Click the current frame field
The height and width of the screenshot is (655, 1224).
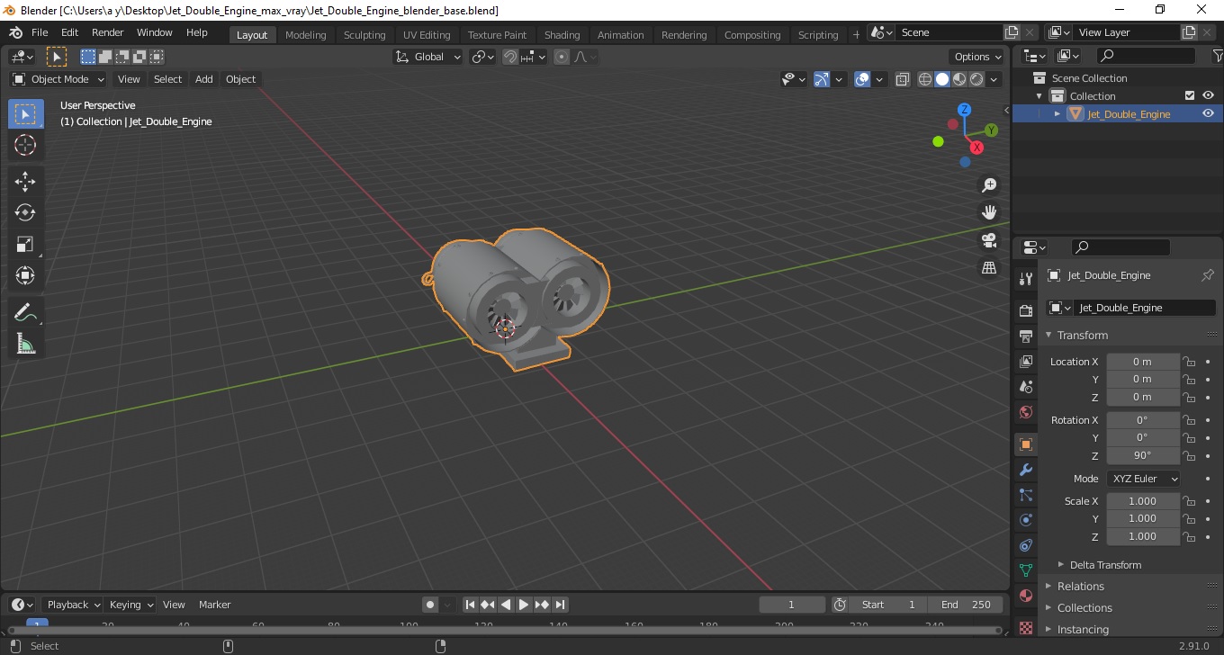click(792, 605)
